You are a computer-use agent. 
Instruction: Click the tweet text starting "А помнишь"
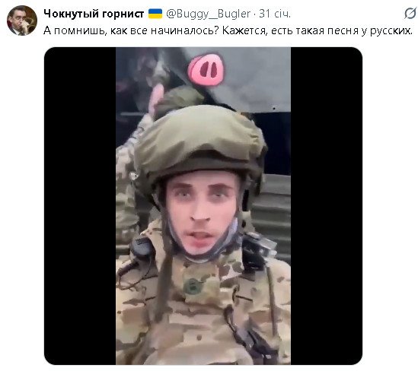tap(228, 30)
